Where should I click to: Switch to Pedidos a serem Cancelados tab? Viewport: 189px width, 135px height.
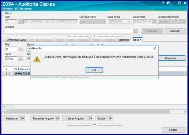point(72,40)
